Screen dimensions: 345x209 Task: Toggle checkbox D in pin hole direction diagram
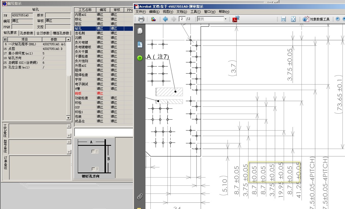click(x=93, y=169)
